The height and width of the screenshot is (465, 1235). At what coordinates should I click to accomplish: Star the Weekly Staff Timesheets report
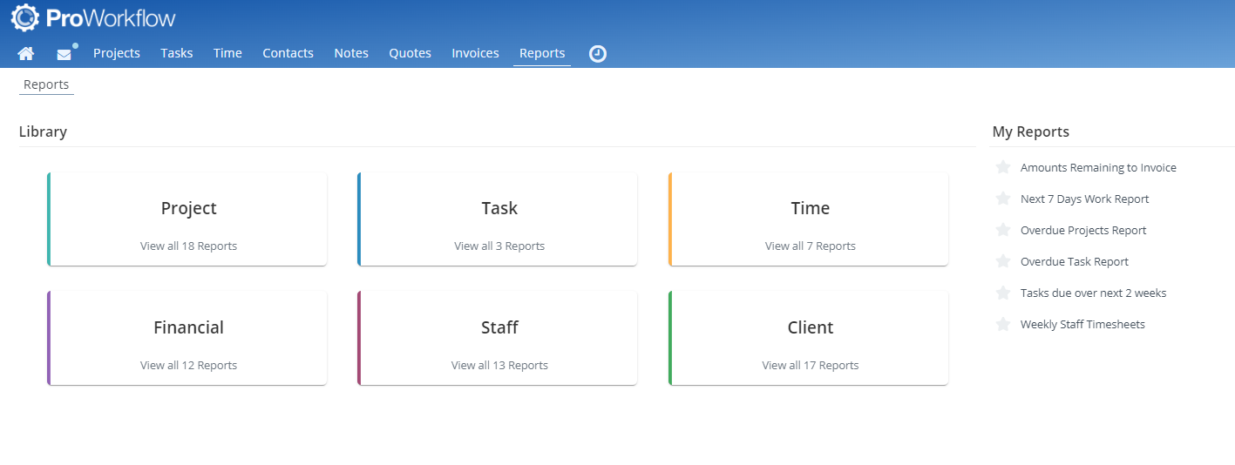click(1003, 324)
